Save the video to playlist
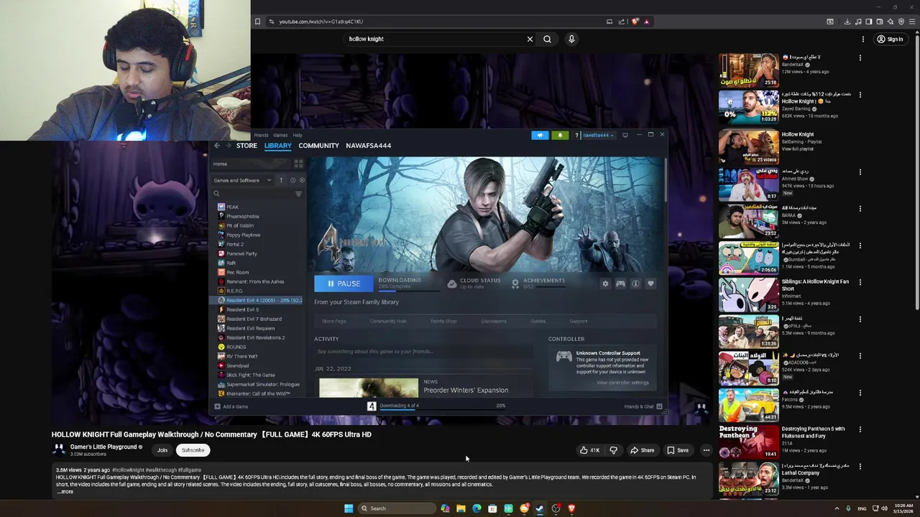 click(678, 450)
